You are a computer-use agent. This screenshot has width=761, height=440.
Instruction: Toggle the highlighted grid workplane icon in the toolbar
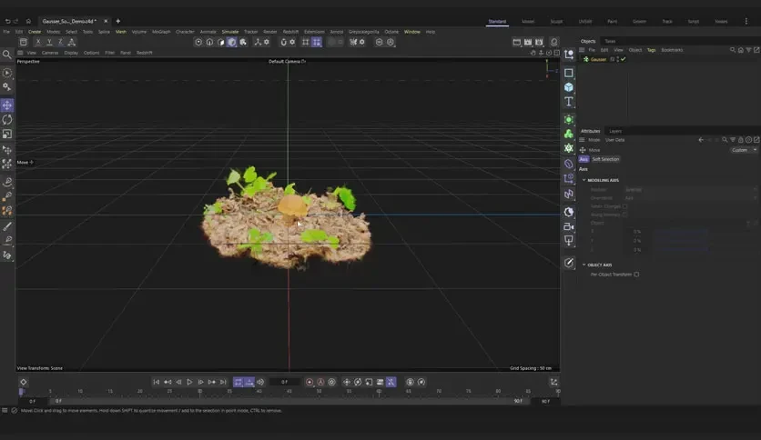pyautogui.click(x=317, y=42)
